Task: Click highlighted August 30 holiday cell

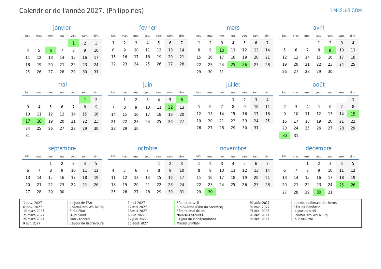Action: point(285,136)
